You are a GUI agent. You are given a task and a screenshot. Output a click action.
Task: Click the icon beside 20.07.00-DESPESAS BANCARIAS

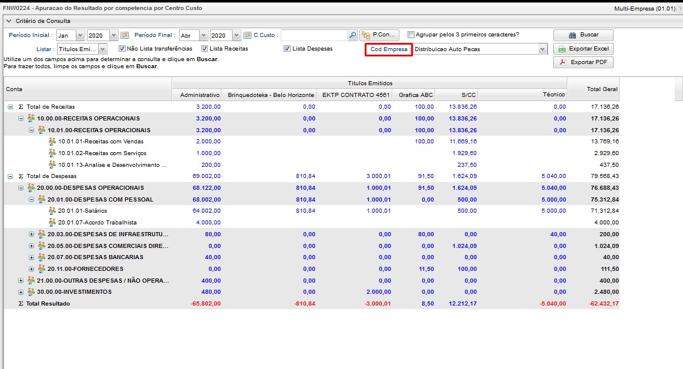coord(42,257)
